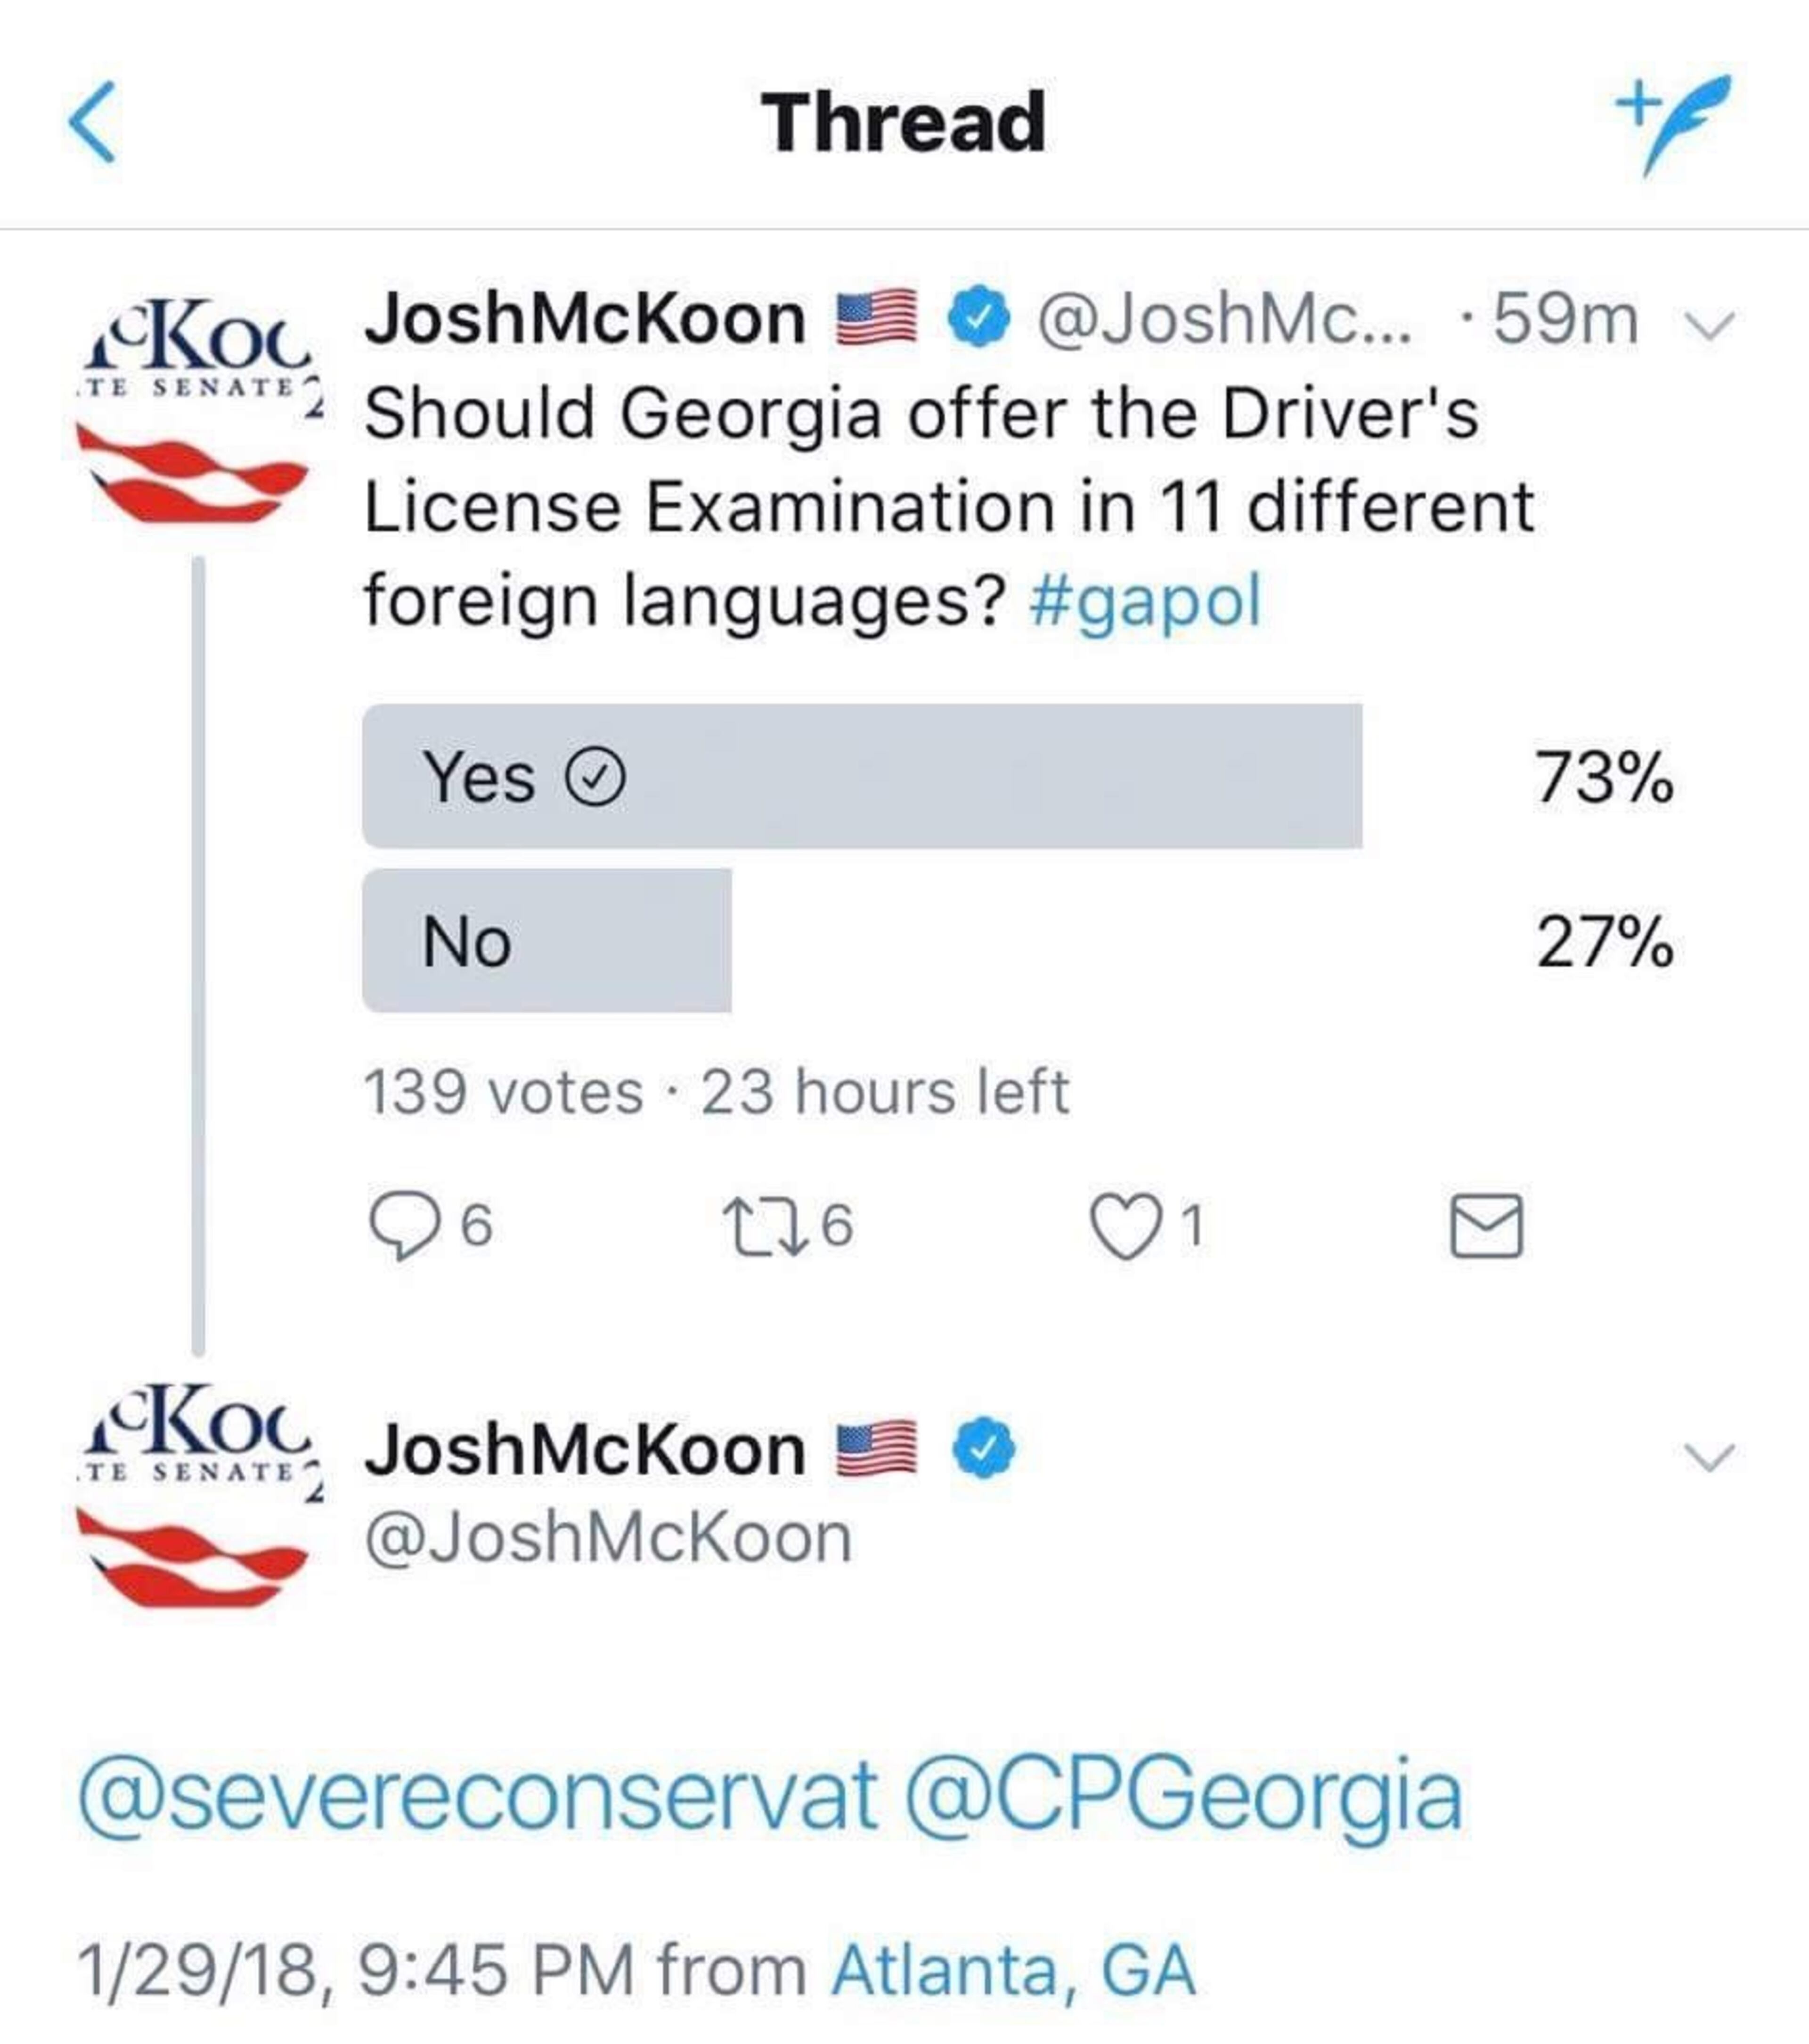This screenshot has width=1809, height=2044.
Task: Open Atlanta, GA location link
Action: 1013,1970
